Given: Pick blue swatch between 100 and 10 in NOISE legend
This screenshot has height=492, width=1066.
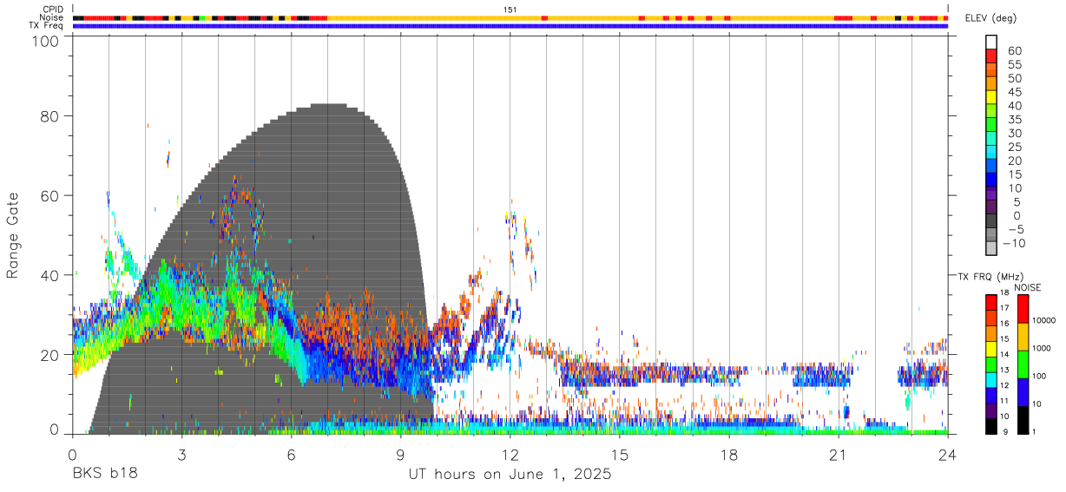Looking at the screenshot, I should pos(1023,392).
